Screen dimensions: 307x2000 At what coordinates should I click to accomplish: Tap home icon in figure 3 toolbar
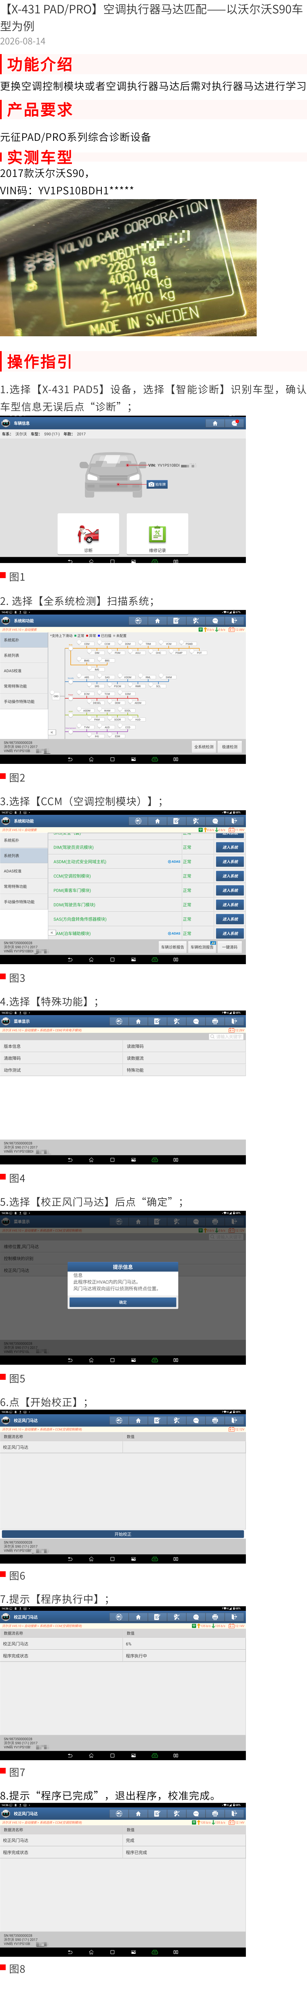pyautogui.click(x=157, y=821)
